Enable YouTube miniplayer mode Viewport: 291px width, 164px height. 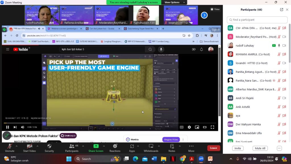pyautogui.click(x=197, y=127)
